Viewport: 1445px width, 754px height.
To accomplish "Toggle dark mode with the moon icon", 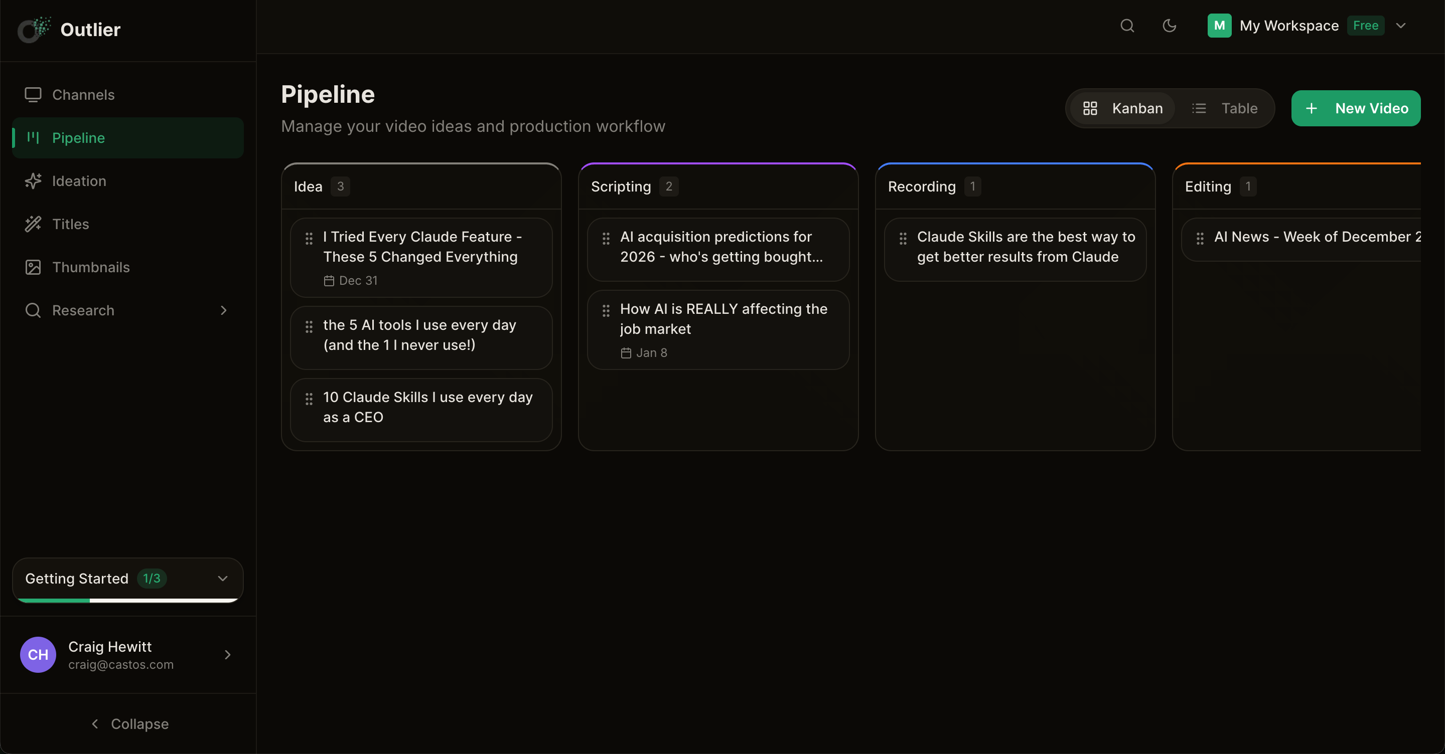I will pyautogui.click(x=1169, y=26).
